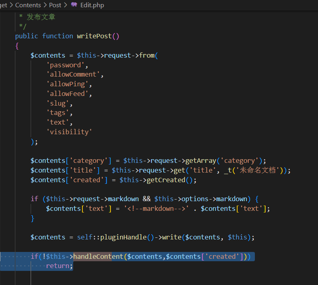The width and height of the screenshot is (318, 285).
Task: Select the Contents breadcrumb folder
Action: click(x=28, y=5)
